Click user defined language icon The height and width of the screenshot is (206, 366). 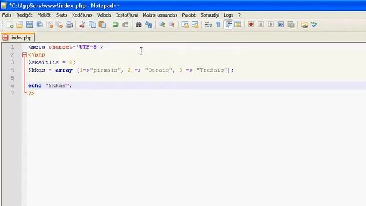238,25
